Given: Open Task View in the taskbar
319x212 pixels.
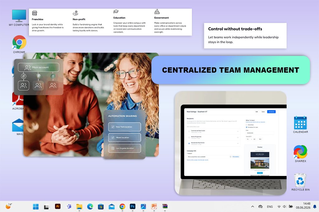Looking at the screenshot, I should pyautogui.click(x=47, y=207).
